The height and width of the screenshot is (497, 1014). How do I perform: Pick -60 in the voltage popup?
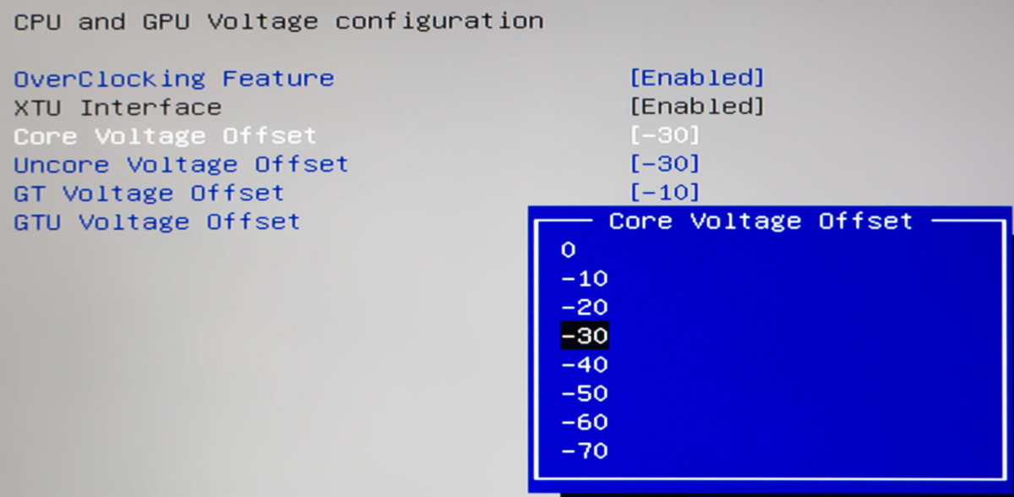pyautogui.click(x=583, y=422)
